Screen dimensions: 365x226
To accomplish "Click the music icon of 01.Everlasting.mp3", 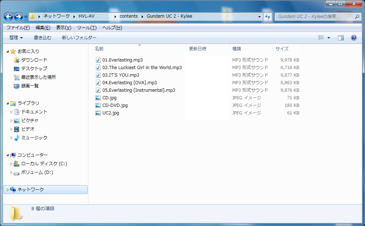I will tap(98, 60).
